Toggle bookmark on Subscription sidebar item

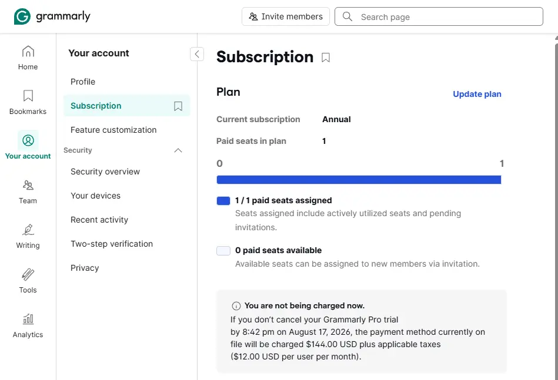pyautogui.click(x=178, y=106)
